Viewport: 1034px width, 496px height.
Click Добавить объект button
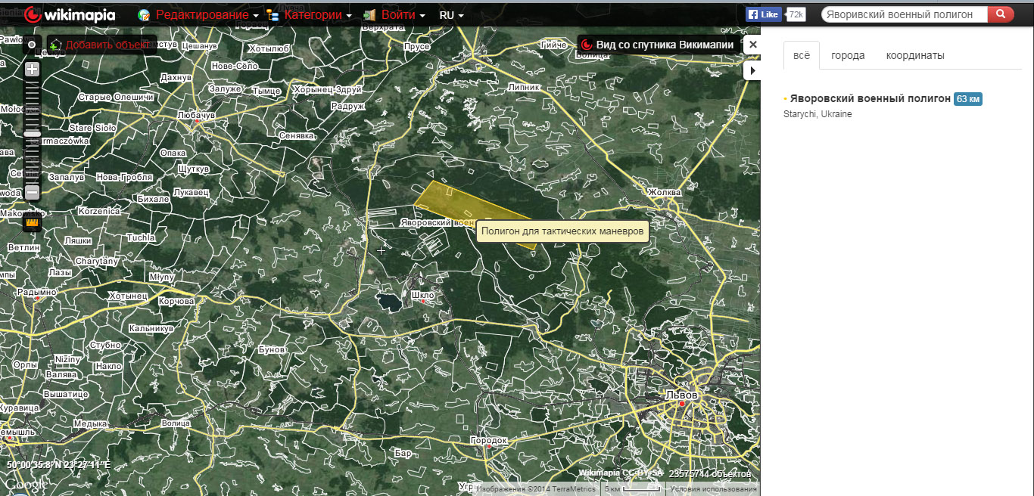pyautogui.click(x=102, y=45)
